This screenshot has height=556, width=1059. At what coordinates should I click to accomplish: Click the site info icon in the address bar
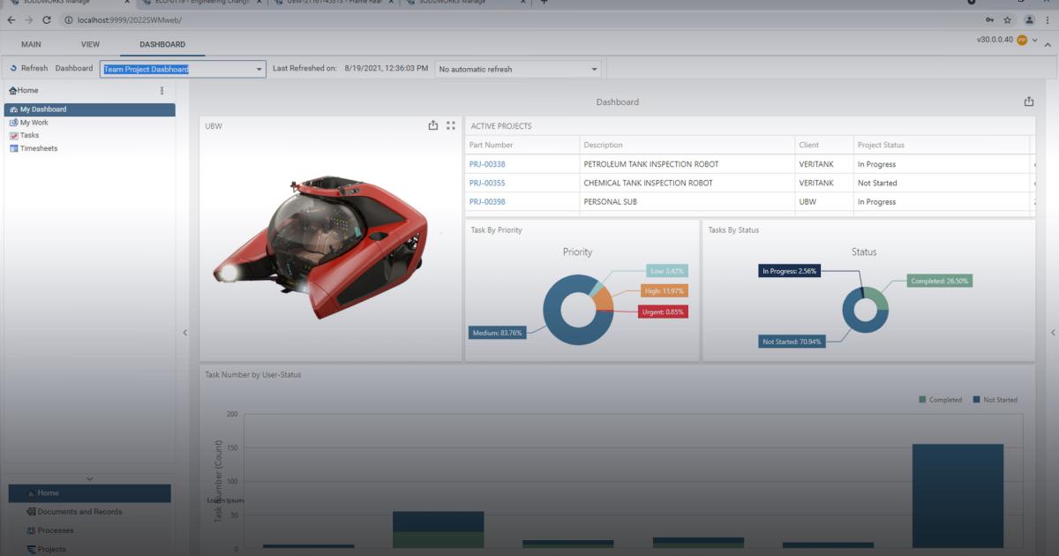click(68, 19)
